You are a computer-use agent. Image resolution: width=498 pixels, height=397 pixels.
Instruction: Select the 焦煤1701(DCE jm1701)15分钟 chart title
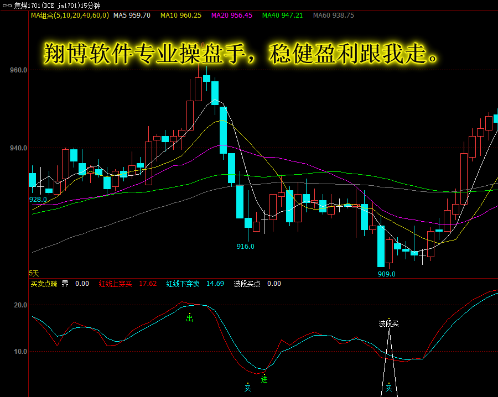[57, 6]
